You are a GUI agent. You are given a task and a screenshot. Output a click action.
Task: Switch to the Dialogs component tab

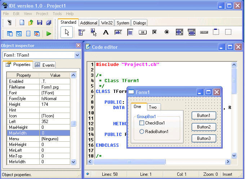coord(139,23)
